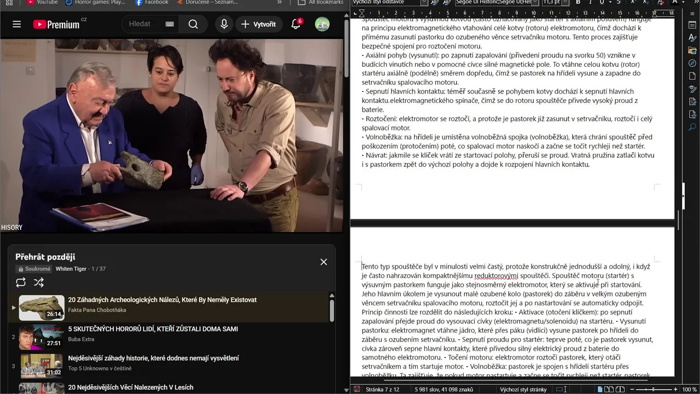
Task: Open Whiten Tiger channel link
Action: coord(71,269)
